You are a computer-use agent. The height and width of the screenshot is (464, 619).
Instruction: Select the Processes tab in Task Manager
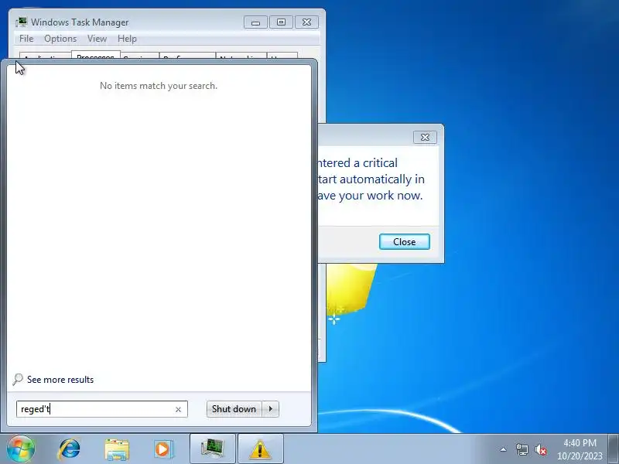pyautogui.click(x=95, y=55)
